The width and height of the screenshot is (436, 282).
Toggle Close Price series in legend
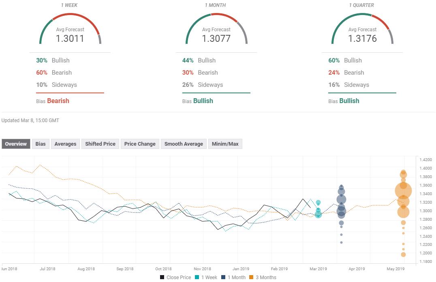175,278
